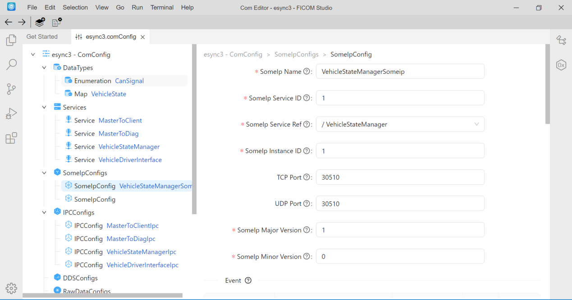Open the Search view in activity bar
Image resolution: width=572 pixels, height=300 pixels.
tap(11, 64)
